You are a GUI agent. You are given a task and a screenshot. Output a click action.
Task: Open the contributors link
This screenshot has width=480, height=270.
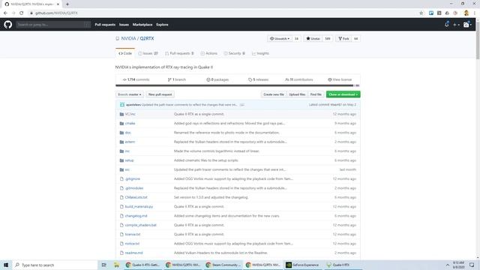pos(298,79)
